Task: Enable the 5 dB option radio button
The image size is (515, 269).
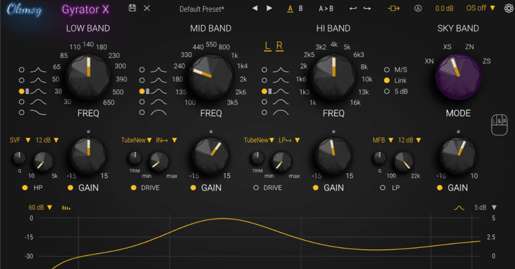Action: point(387,91)
